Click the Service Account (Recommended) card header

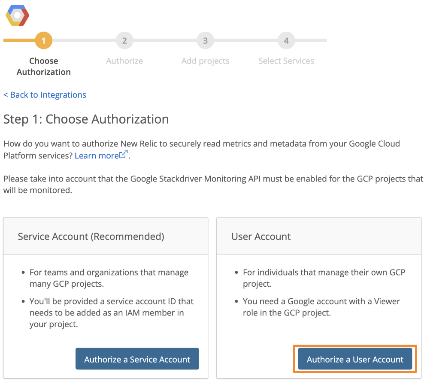pyautogui.click(x=91, y=236)
